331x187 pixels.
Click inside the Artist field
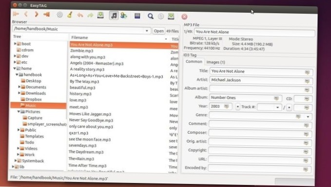coord(261,80)
